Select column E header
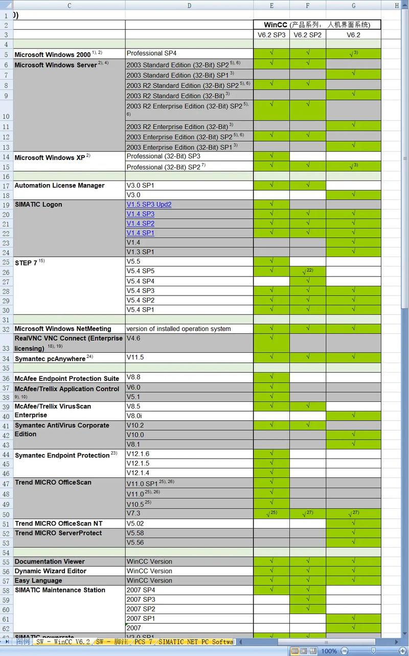 tap(271, 5)
